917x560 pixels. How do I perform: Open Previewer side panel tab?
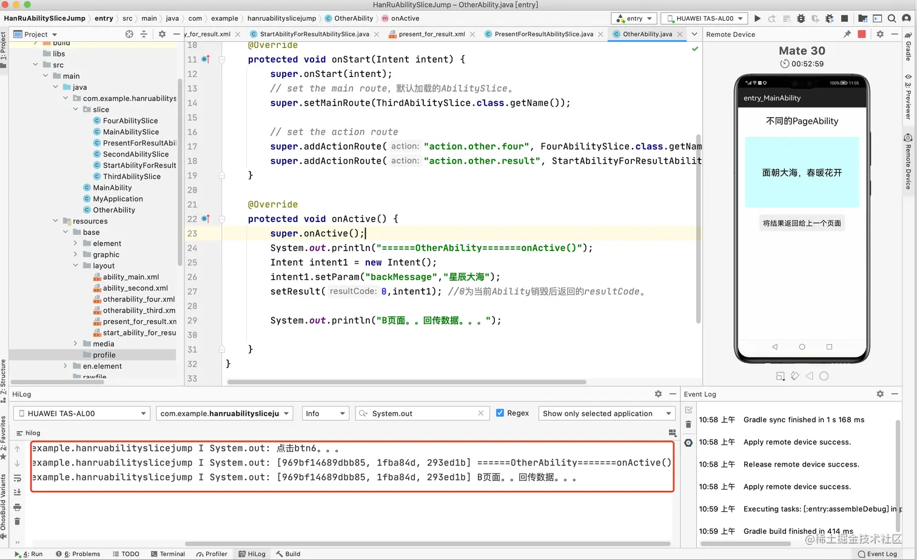909,97
